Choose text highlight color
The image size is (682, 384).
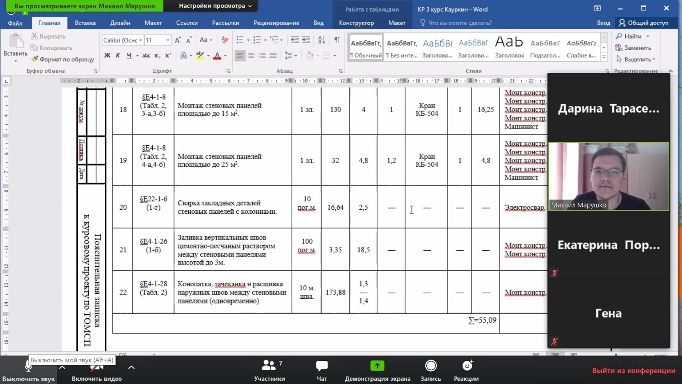click(200, 56)
